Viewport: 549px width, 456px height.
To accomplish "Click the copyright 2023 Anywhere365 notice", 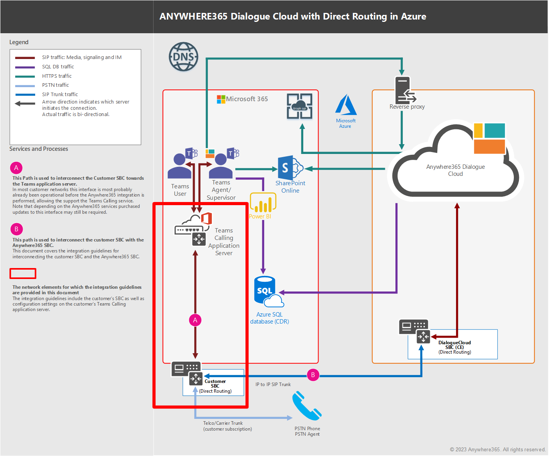I will point(497,449).
